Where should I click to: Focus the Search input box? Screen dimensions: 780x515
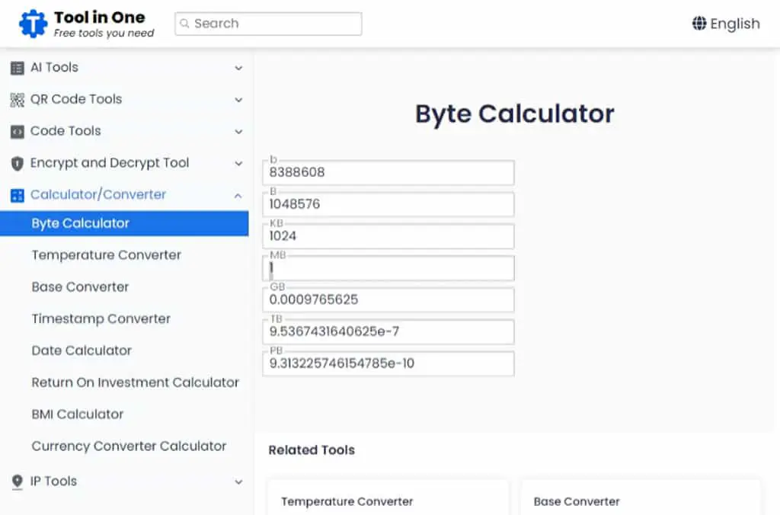(268, 24)
